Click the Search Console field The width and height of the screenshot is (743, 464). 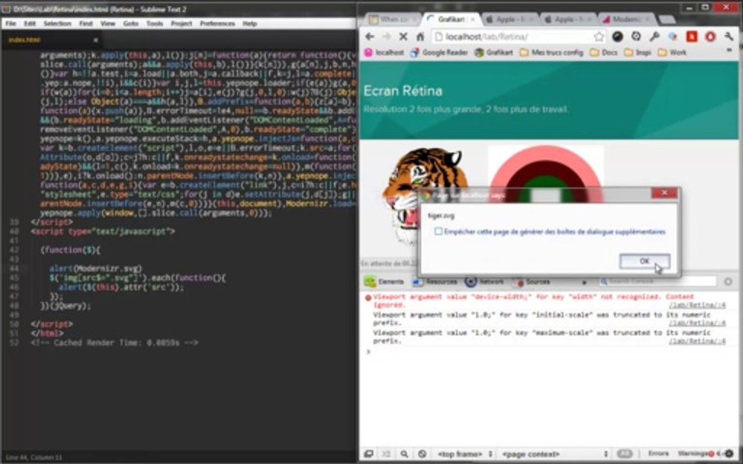point(657,282)
